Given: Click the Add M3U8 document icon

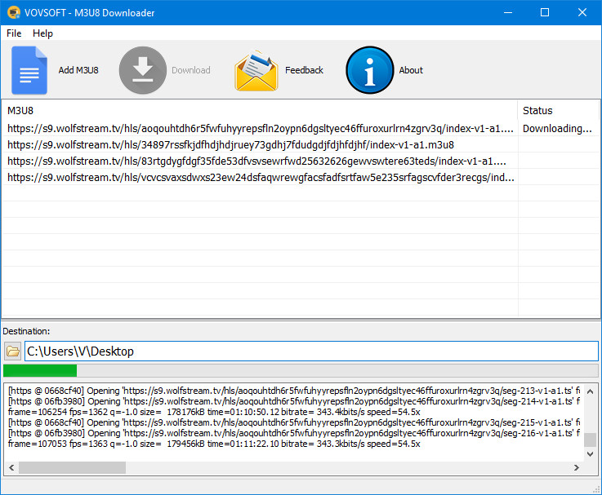Looking at the screenshot, I should (29, 71).
